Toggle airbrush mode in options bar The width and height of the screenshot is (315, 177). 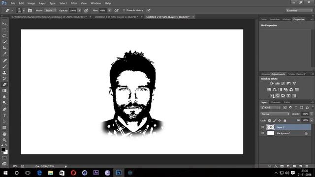[x=117, y=10]
